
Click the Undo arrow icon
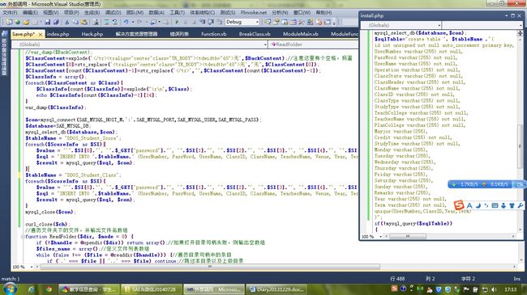tap(126, 22)
